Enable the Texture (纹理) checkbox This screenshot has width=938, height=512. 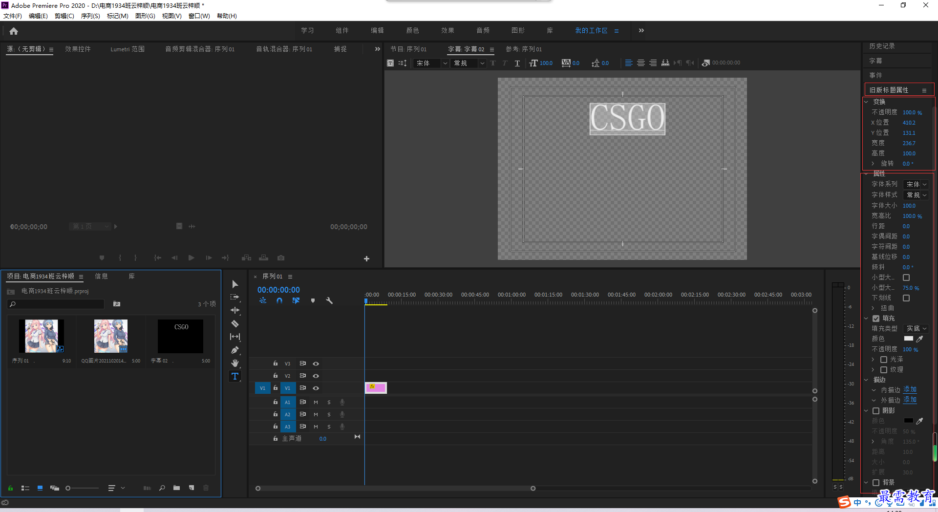pos(884,370)
